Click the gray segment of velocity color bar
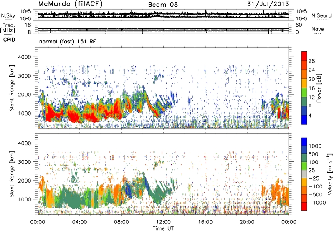This screenshot has height=231, width=334. tap(304, 174)
